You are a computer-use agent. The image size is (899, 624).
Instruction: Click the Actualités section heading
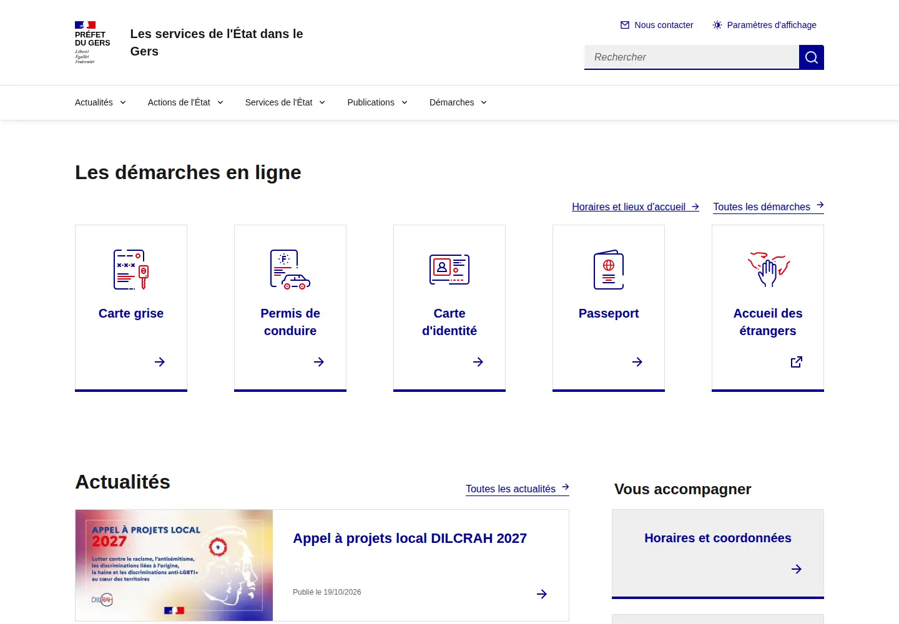(122, 482)
